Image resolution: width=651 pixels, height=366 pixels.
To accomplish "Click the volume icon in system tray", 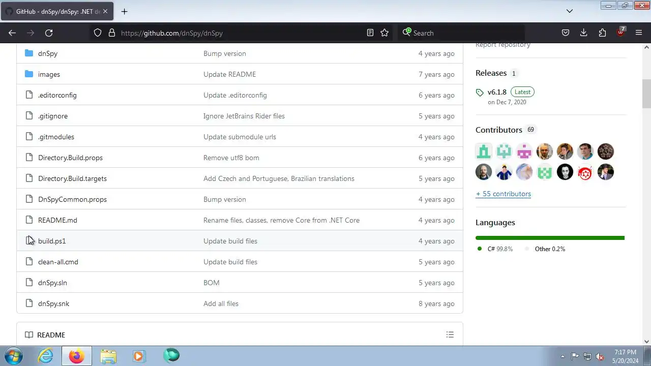I will click(x=600, y=356).
